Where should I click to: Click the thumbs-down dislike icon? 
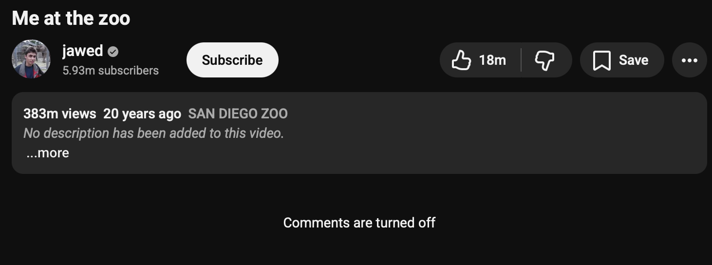click(x=544, y=60)
